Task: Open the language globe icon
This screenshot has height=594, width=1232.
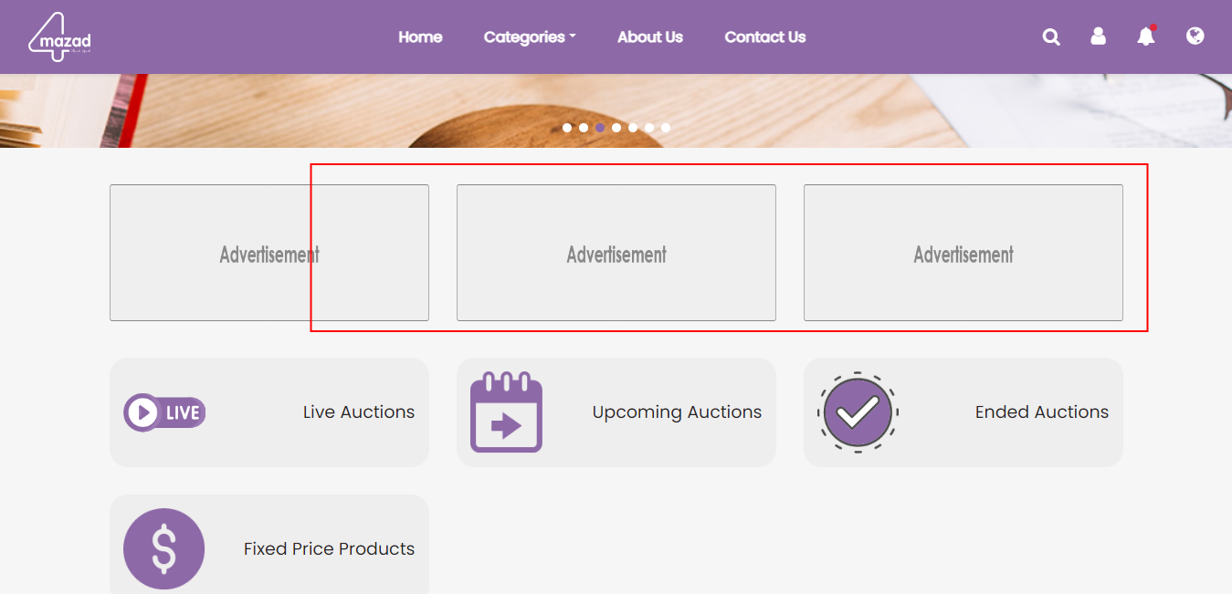Action: (x=1195, y=36)
